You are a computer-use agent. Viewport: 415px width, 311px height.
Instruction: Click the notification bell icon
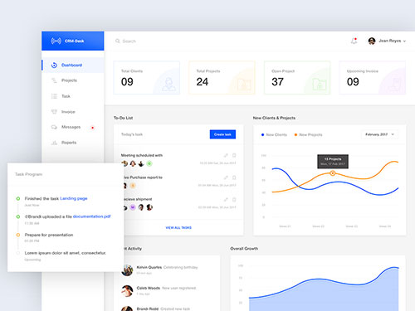354,41
